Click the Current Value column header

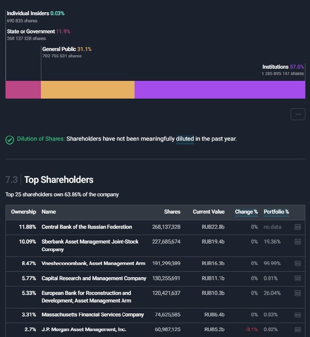[x=209, y=212]
